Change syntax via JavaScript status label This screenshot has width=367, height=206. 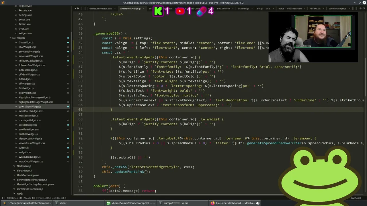(356, 198)
